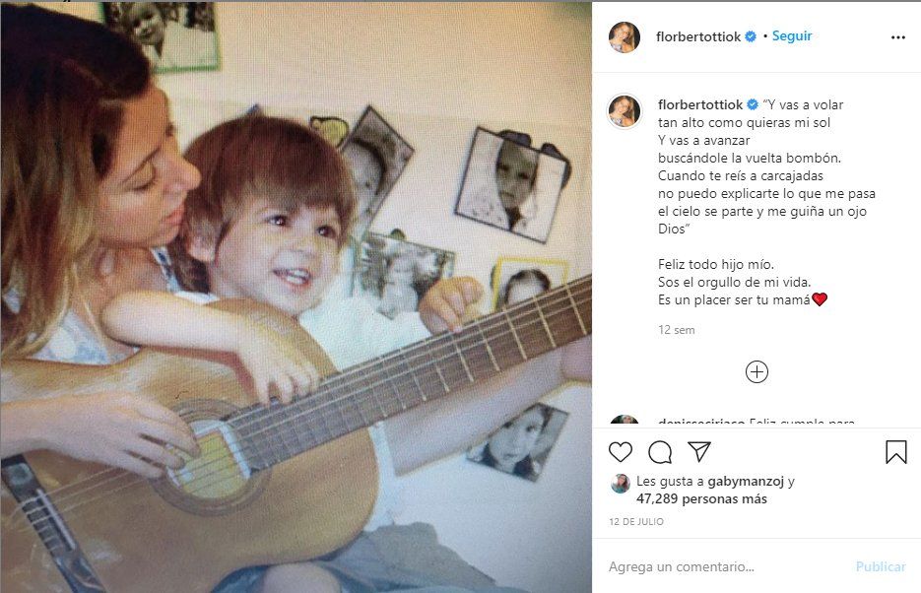Image resolution: width=921 pixels, height=593 pixels.
Task: Click florbertottiok username in the header
Action: point(698,37)
